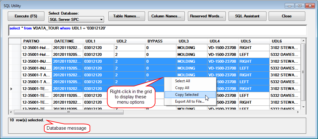The width and height of the screenshot is (318, 139).
Task: Open the Table Names list
Action: [x=126, y=16]
